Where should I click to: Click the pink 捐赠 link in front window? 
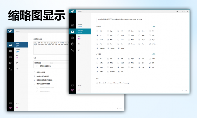click(79, 90)
